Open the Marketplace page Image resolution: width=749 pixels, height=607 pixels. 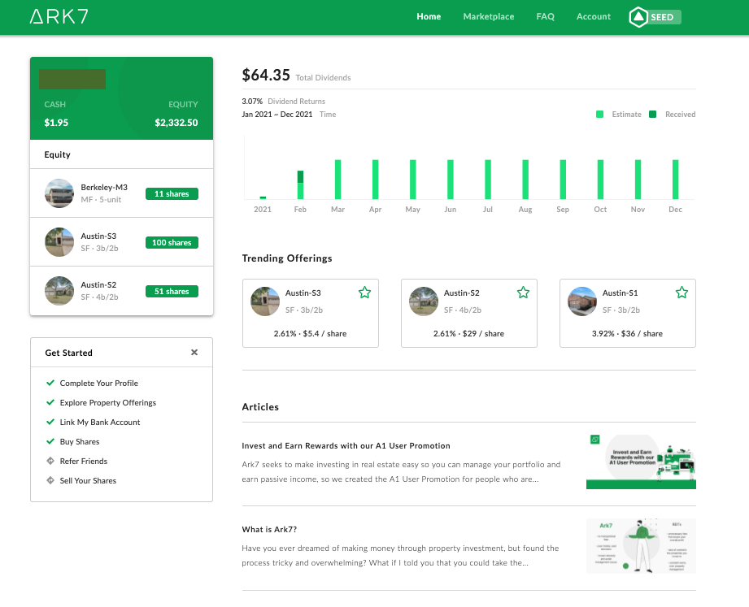pos(489,17)
